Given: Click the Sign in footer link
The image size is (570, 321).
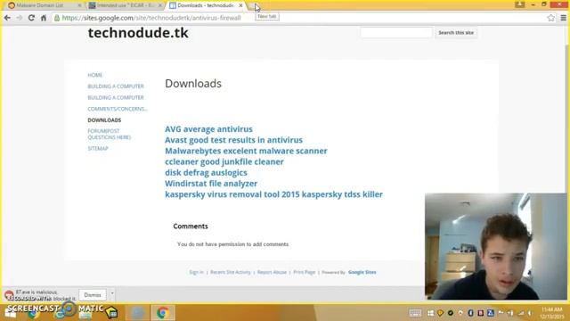Looking at the screenshot, I should click(x=196, y=272).
